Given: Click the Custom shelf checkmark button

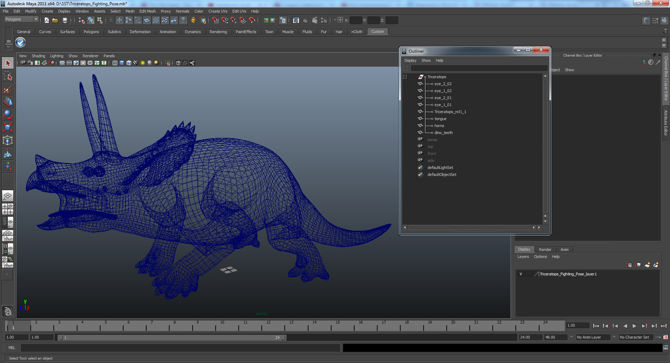Looking at the screenshot, I should [20, 42].
